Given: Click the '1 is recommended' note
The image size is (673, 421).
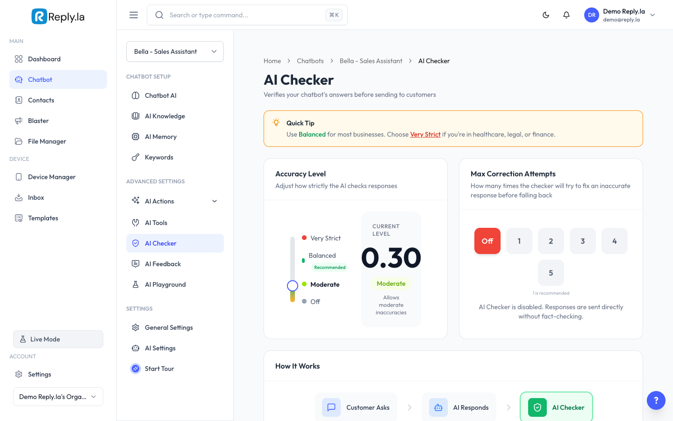Looking at the screenshot, I should pos(551,293).
